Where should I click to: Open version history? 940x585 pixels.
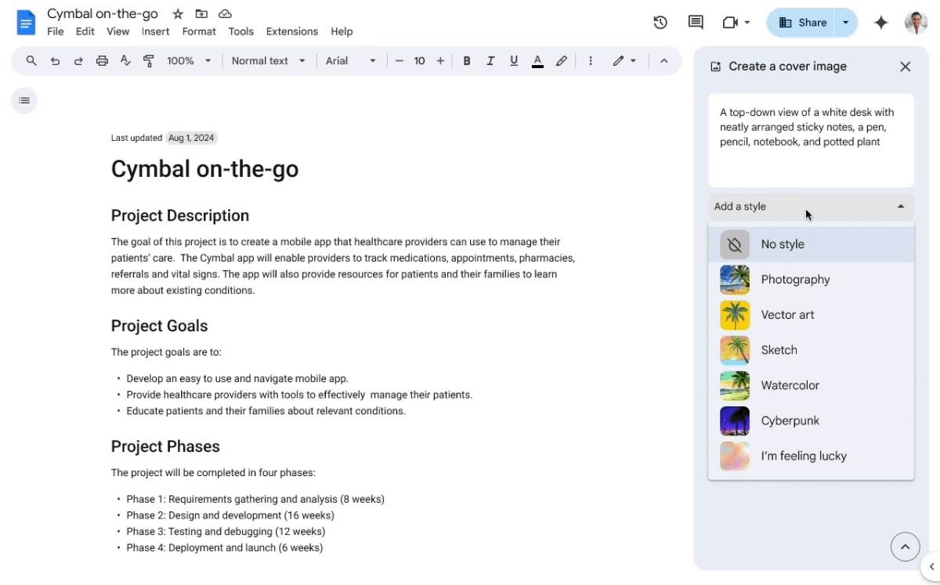coord(660,23)
